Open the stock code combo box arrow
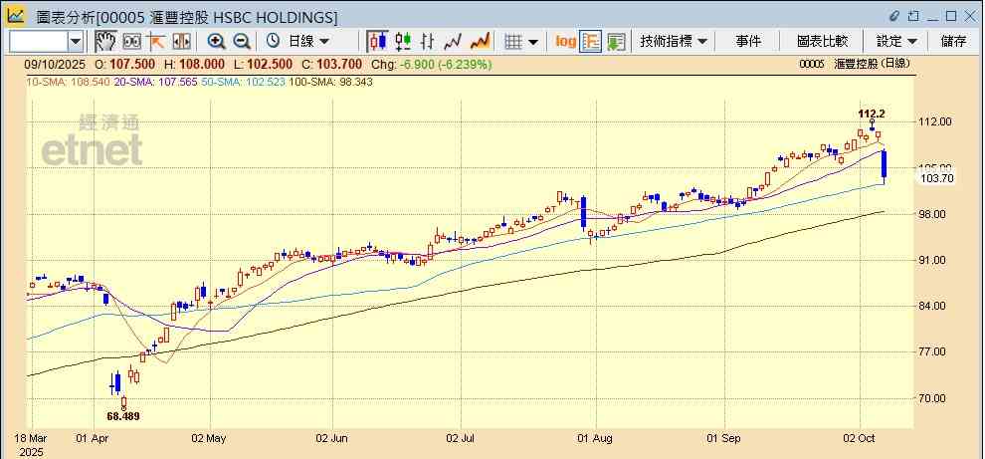 pyautogui.click(x=76, y=41)
